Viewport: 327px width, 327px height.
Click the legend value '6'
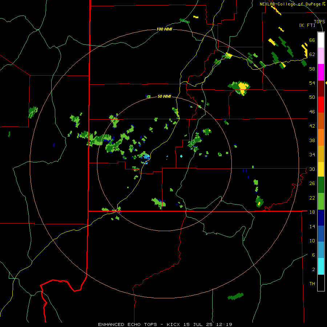pyautogui.click(x=314, y=255)
